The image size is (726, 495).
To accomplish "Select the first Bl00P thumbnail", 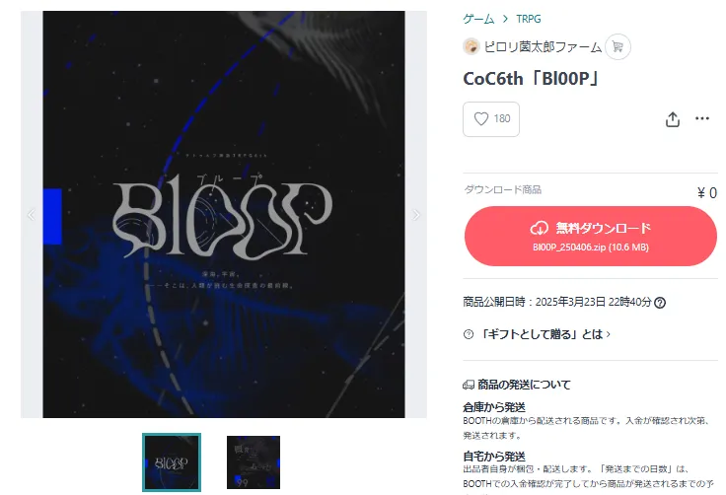I will 172,462.
